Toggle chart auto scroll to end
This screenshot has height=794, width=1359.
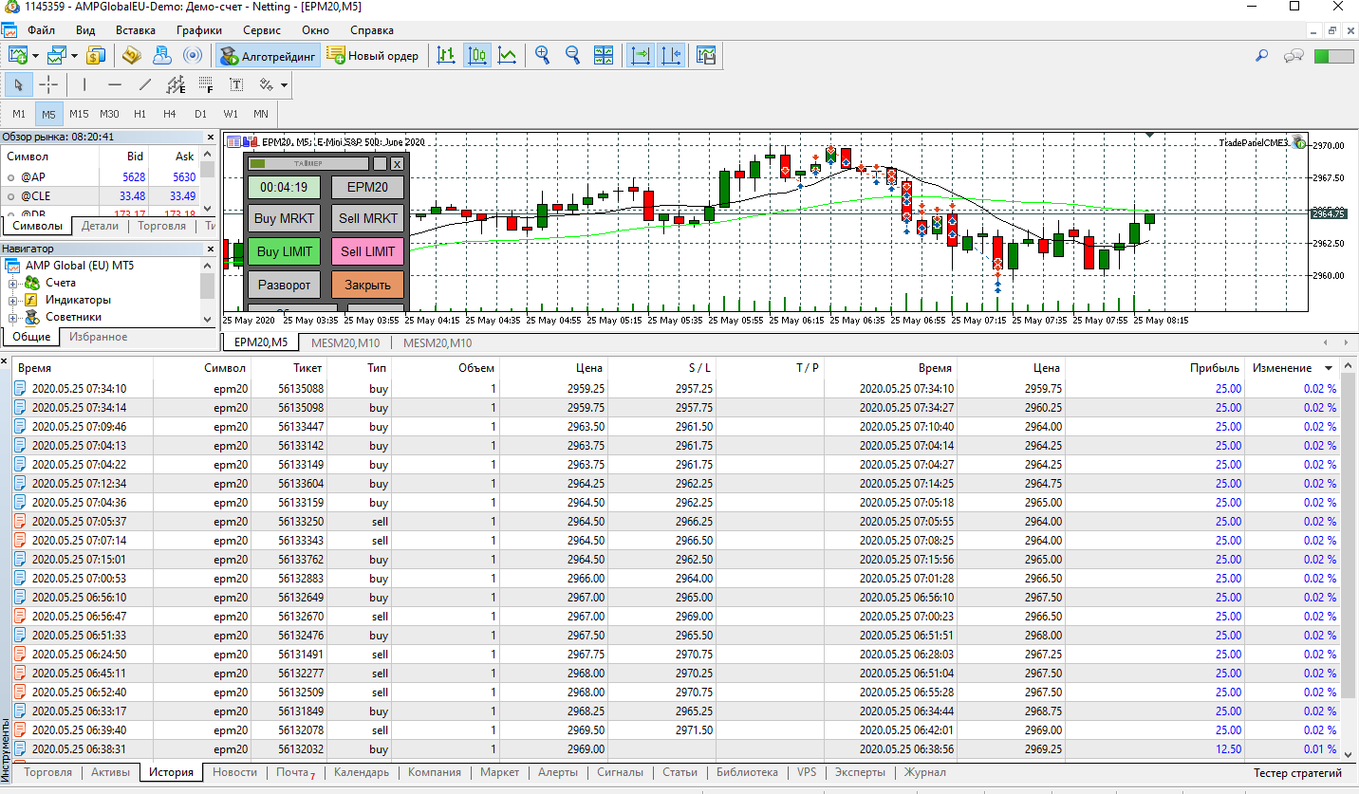click(x=641, y=56)
